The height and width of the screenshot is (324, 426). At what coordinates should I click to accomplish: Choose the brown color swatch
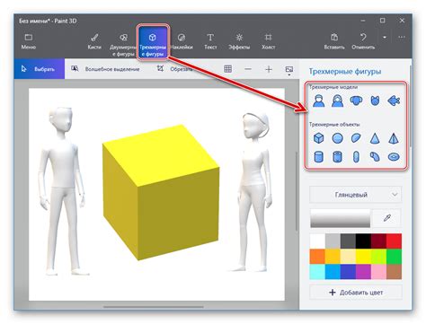pos(394,272)
